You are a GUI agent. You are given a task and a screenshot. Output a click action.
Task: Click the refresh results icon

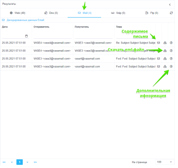171,13
